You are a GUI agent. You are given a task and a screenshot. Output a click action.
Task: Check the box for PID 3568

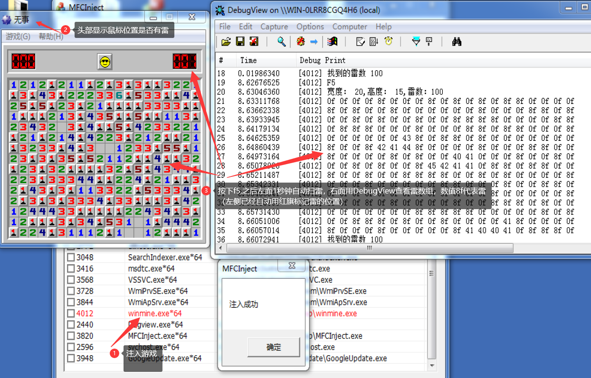pos(71,280)
